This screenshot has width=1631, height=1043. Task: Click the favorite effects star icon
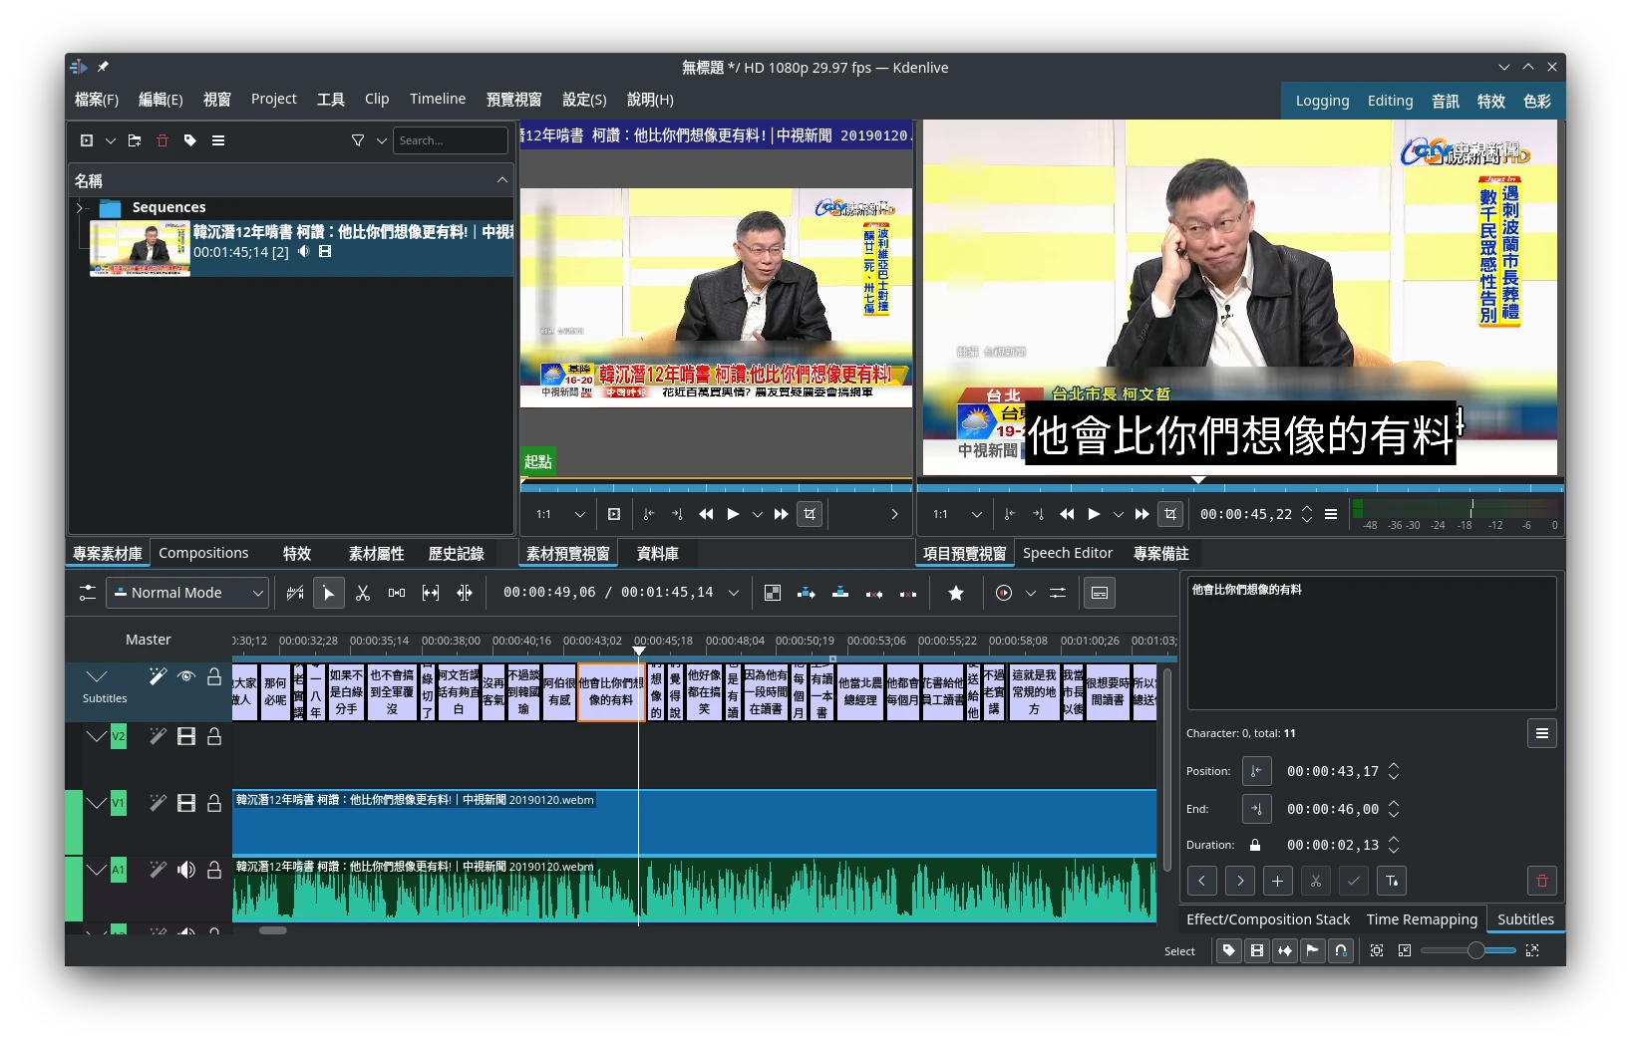coord(955,593)
